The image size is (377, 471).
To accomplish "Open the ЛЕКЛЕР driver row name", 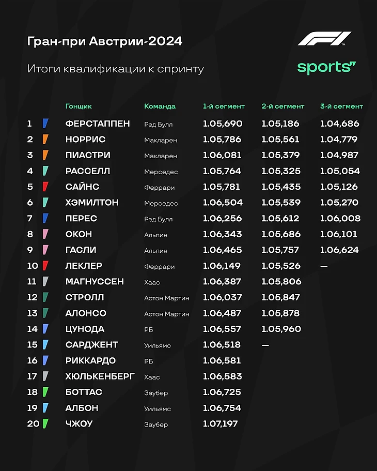I will pyautogui.click(x=84, y=266).
